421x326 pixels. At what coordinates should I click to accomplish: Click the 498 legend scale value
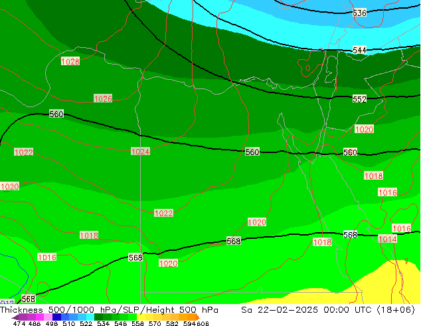click(52, 323)
